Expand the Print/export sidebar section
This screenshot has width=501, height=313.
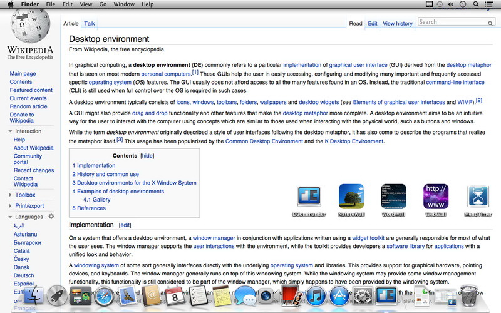coord(29,205)
